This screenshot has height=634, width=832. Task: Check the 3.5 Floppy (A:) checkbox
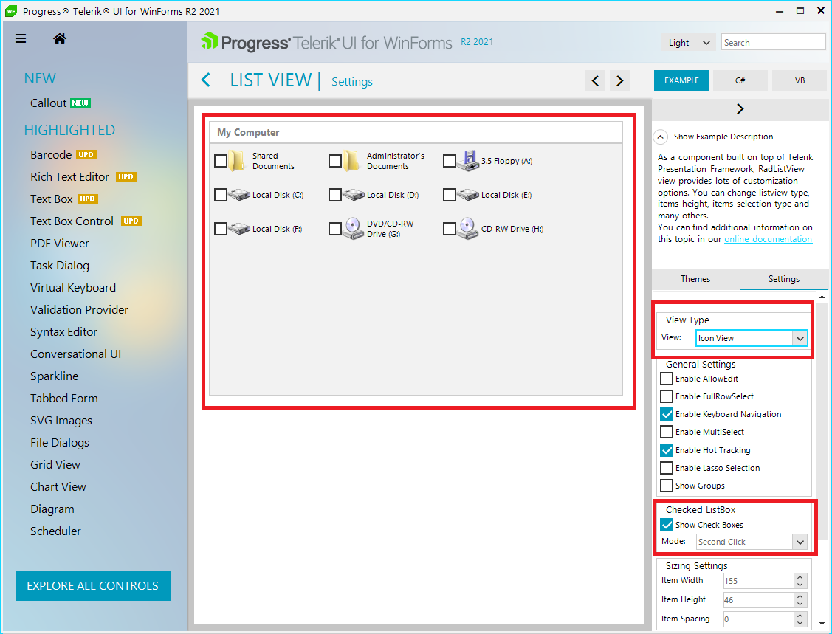(450, 161)
